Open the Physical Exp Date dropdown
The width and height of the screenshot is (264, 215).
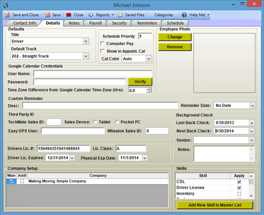point(145,158)
